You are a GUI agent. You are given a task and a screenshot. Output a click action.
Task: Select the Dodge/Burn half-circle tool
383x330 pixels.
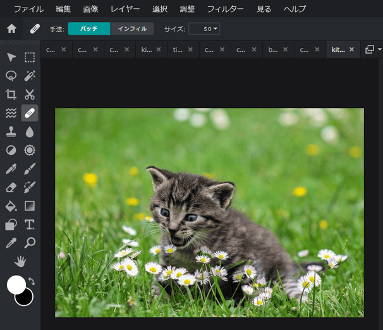coord(11,150)
